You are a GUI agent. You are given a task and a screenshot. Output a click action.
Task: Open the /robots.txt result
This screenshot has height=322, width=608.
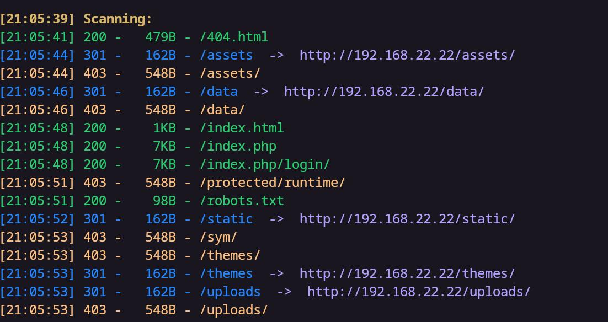242,201
